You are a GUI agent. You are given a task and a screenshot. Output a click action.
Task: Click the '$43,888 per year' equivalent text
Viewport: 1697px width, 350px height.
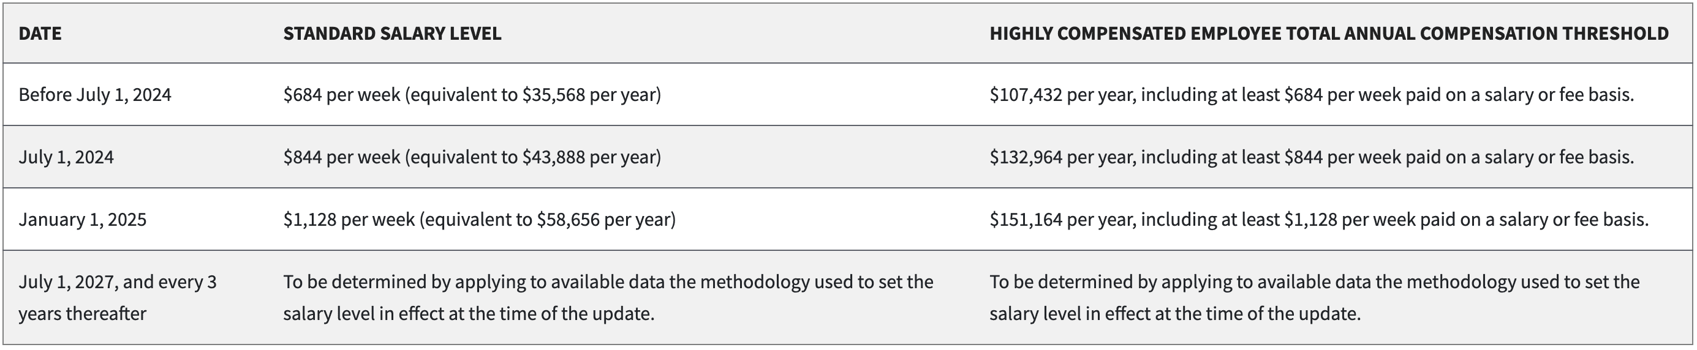tap(589, 157)
